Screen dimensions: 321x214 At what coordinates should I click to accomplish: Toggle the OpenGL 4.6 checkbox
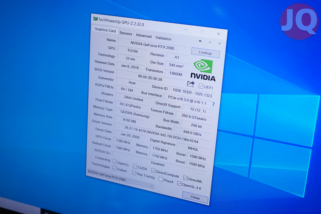click(179, 184)
